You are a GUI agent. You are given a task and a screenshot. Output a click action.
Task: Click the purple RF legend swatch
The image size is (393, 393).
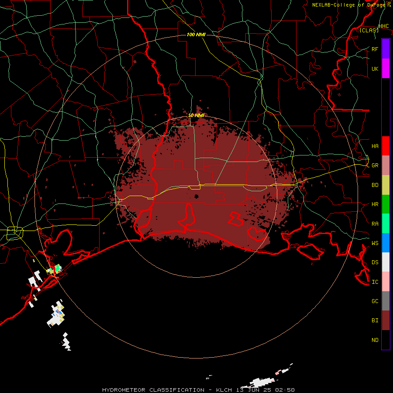386,49
